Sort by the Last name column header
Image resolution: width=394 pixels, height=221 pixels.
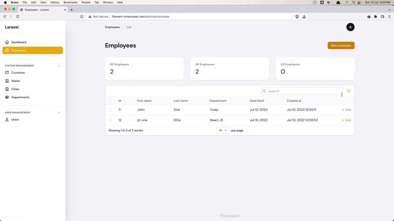pos(182,101)
